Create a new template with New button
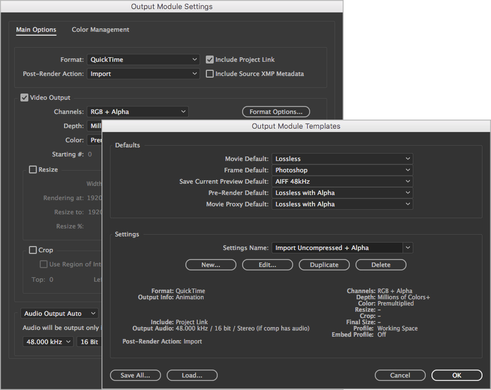Screen dimensions: 491x390 click(210, 265)
